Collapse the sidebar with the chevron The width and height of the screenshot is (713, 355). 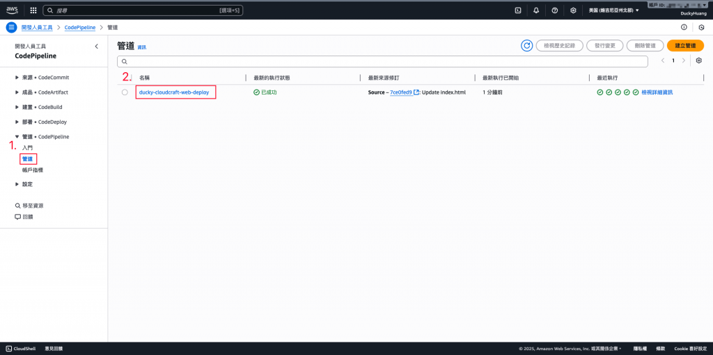tap(96, 47)
